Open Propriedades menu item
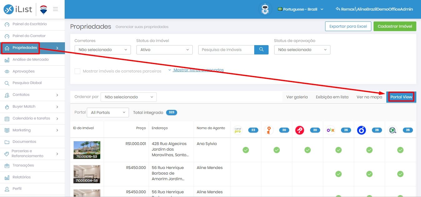The height and width of the screenshot is (197, 421). click(32, 48)
